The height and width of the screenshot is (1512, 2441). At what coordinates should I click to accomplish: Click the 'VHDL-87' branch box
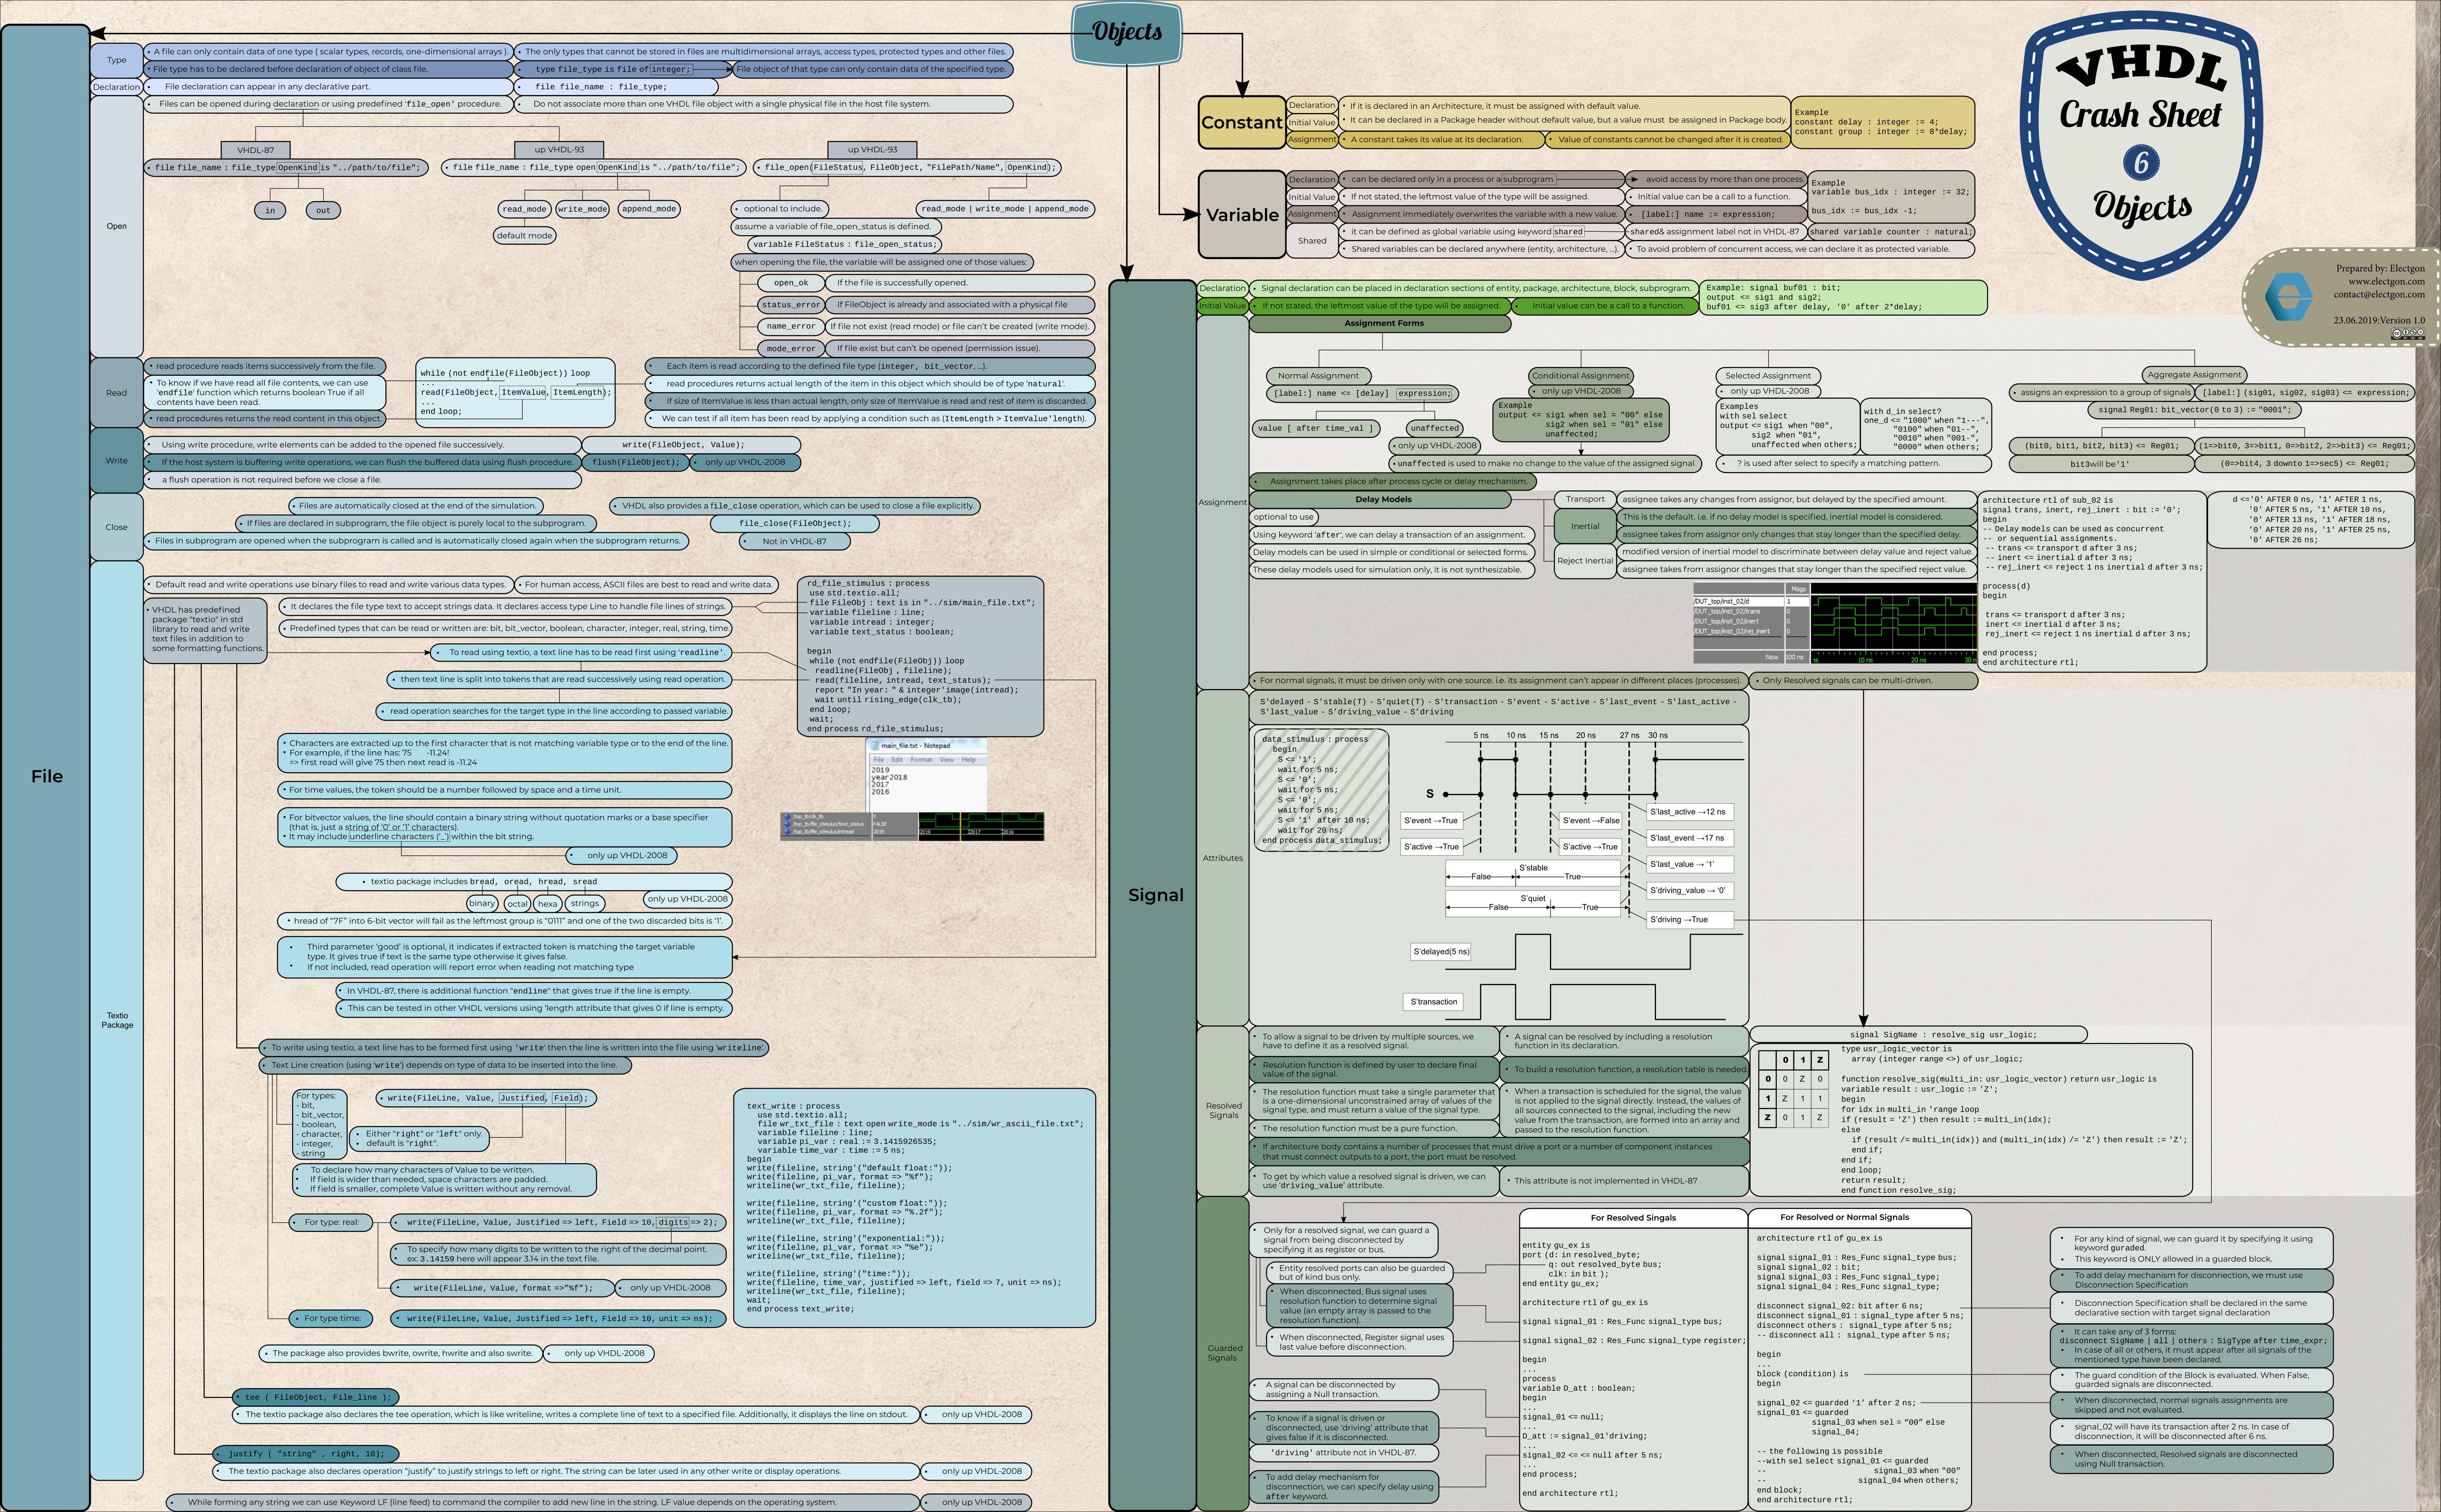pyautogui.click(x=255, y=150)
